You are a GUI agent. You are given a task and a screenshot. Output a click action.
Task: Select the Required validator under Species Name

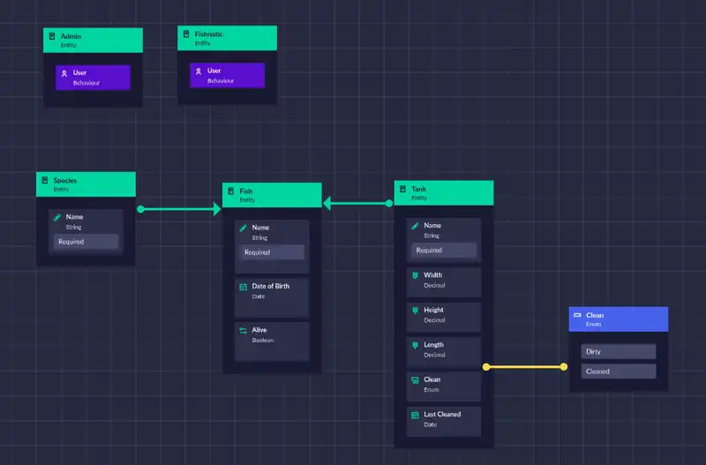point(86,242)
